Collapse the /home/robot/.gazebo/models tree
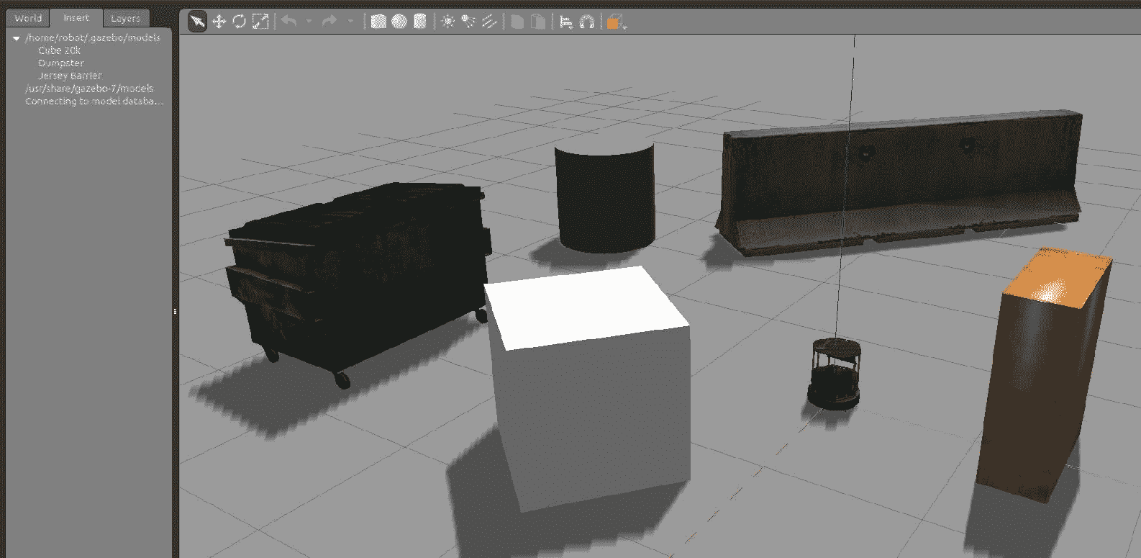 point(16,38)
